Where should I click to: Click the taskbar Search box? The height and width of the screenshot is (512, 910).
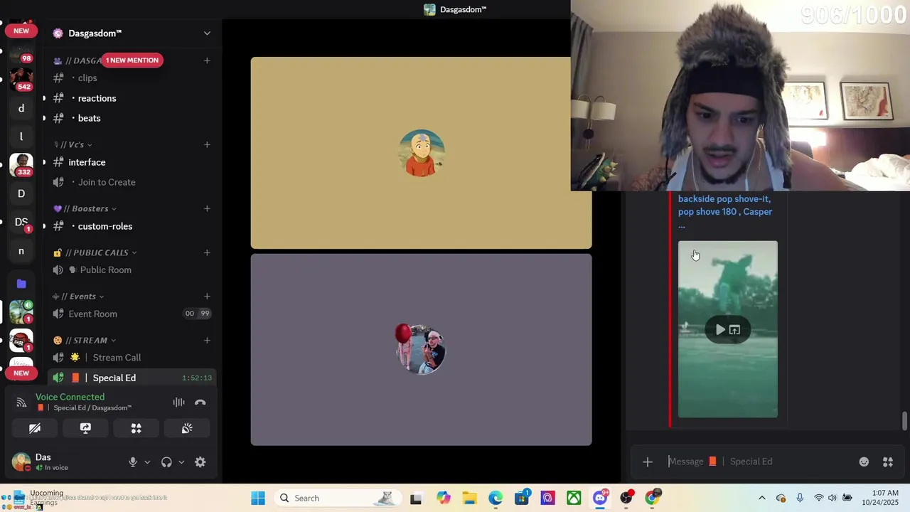coord(336,498)
